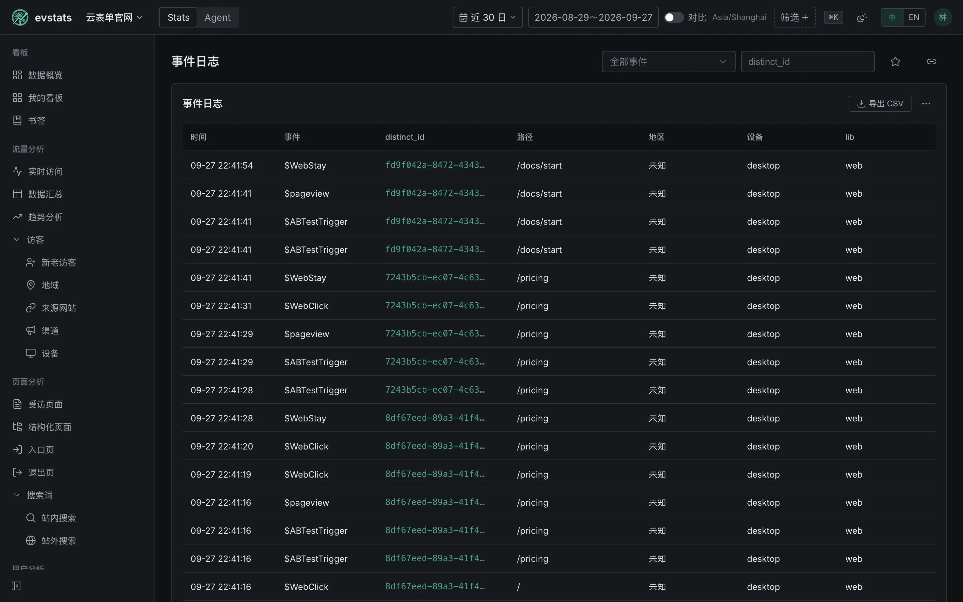Open the ⌘K command palette button

point(833,17)
